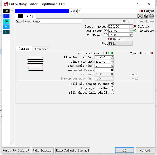Click the duplicate sub-layer icon
Screen dimensions: 157x155
[146, 16]
